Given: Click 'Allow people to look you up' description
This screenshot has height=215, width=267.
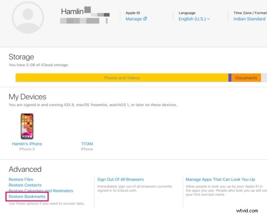Looking at the screenshot, I should click(x=226, y=191).
